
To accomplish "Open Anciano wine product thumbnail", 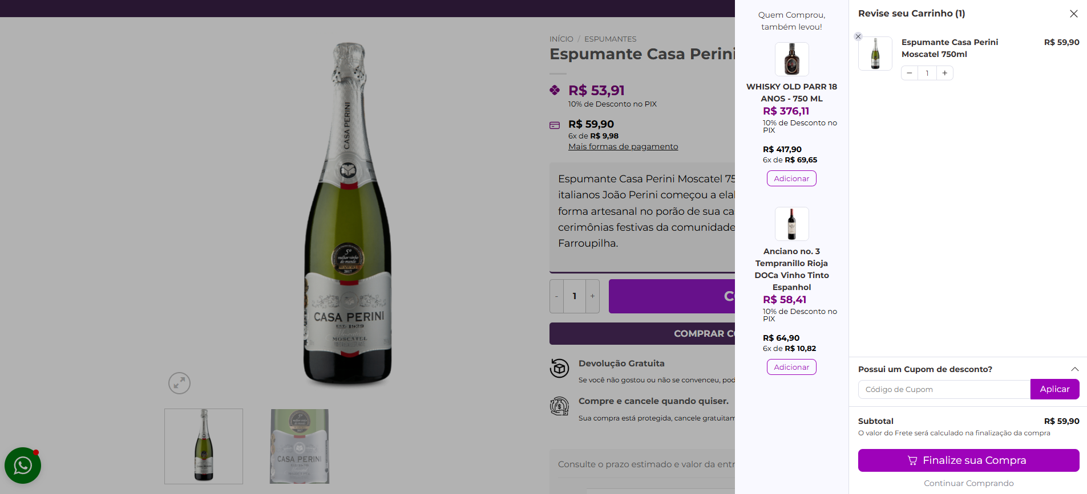I will 791,224.
